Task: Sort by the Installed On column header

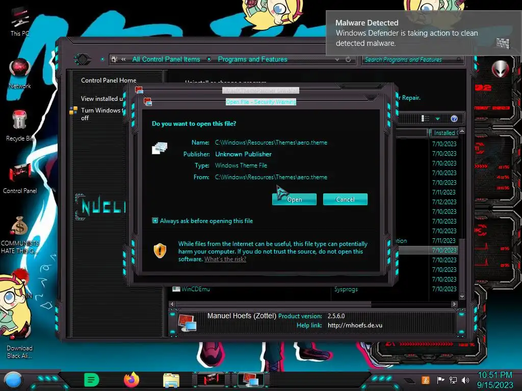Action: pyautogui.click(x=445, y=133)
